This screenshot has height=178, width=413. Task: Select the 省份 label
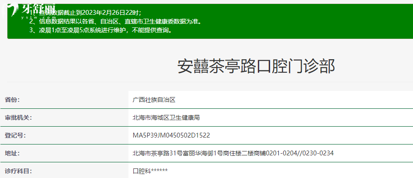click(x=12, y=100)
